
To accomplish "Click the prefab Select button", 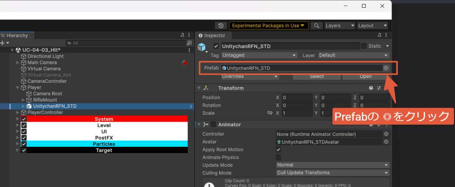I will pyautogui.click(x=317, y=77).
